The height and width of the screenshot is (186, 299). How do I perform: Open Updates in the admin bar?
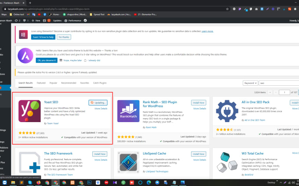coord(57,21)
